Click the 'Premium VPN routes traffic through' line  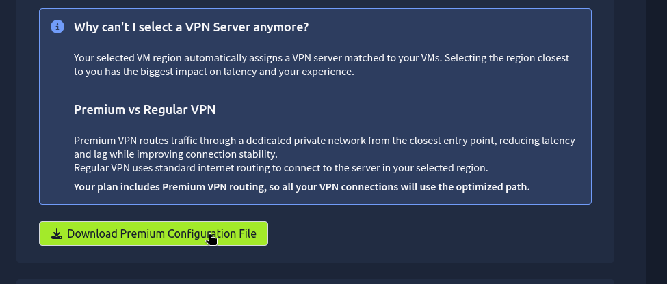point(324,140)
